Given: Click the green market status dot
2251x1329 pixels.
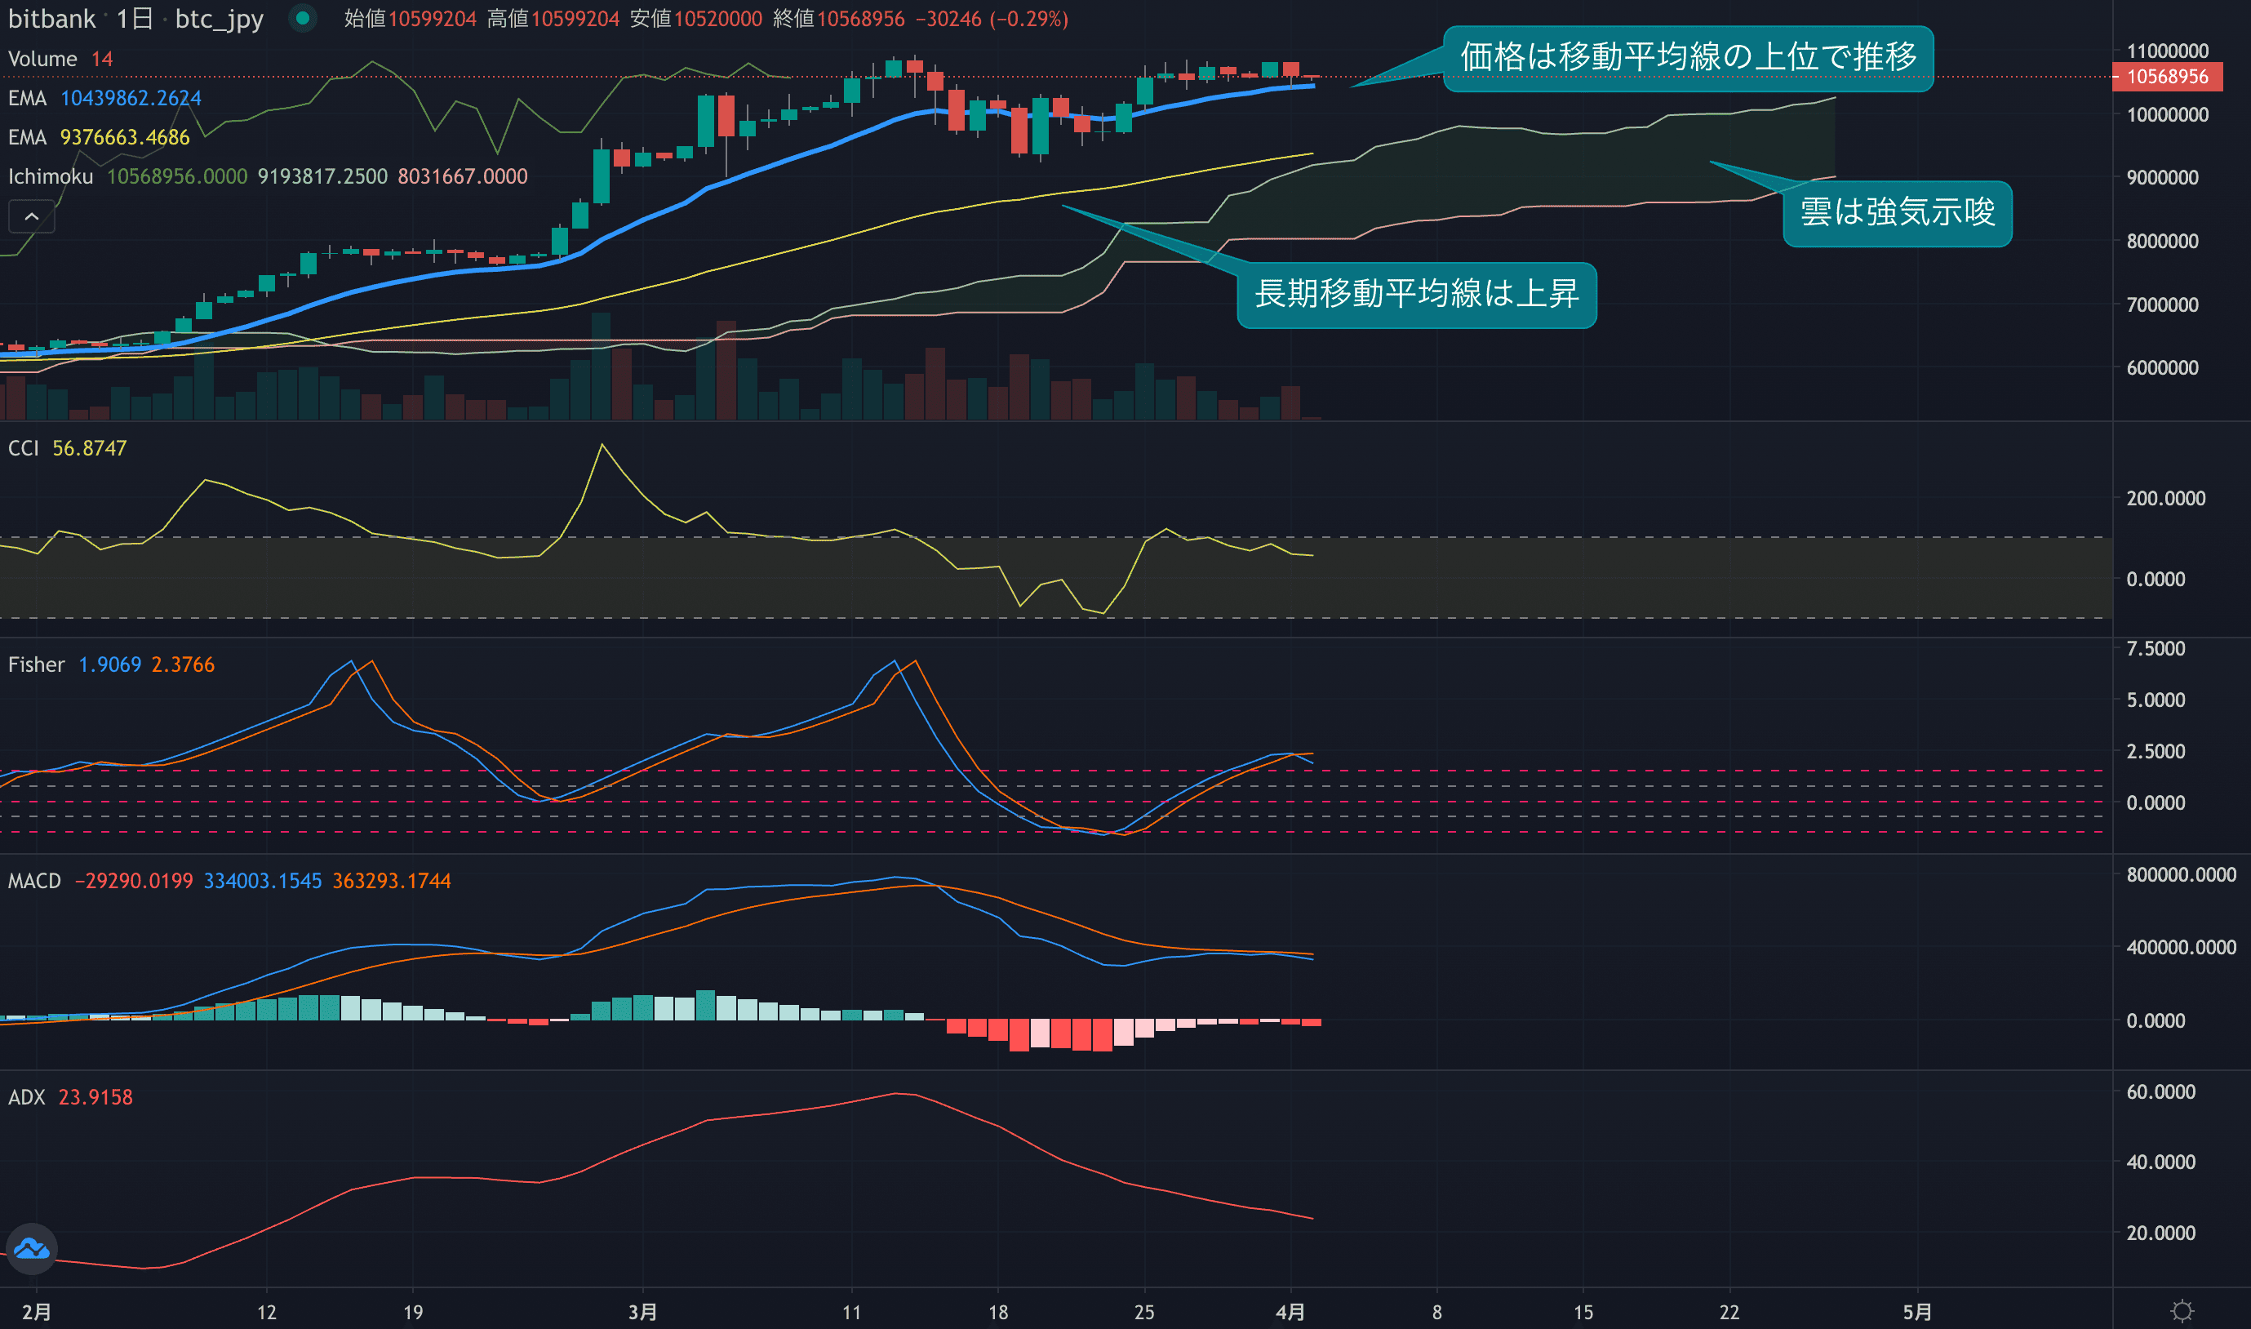Looking at the screenshot, I should pyautogui.click(x=303, y=18).
